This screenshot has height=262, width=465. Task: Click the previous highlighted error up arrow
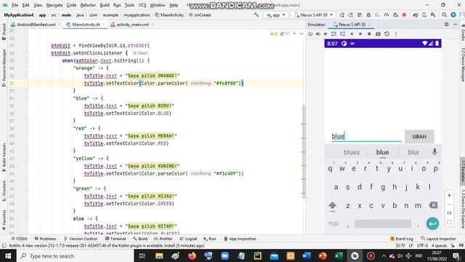pyautogui.click(x=294, y=34)
